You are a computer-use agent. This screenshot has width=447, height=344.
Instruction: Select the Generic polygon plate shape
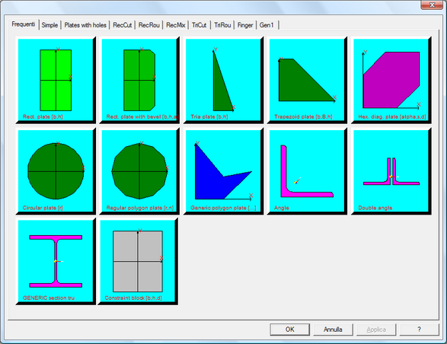coord(223,171)
